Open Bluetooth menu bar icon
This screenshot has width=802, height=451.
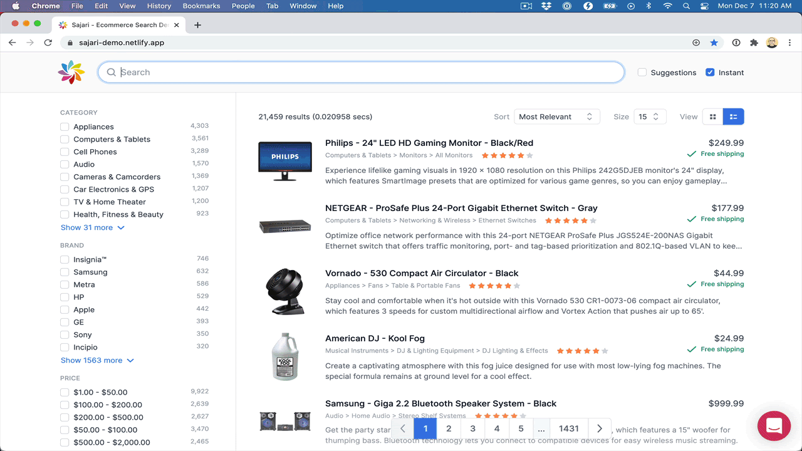tap(649, 6)
